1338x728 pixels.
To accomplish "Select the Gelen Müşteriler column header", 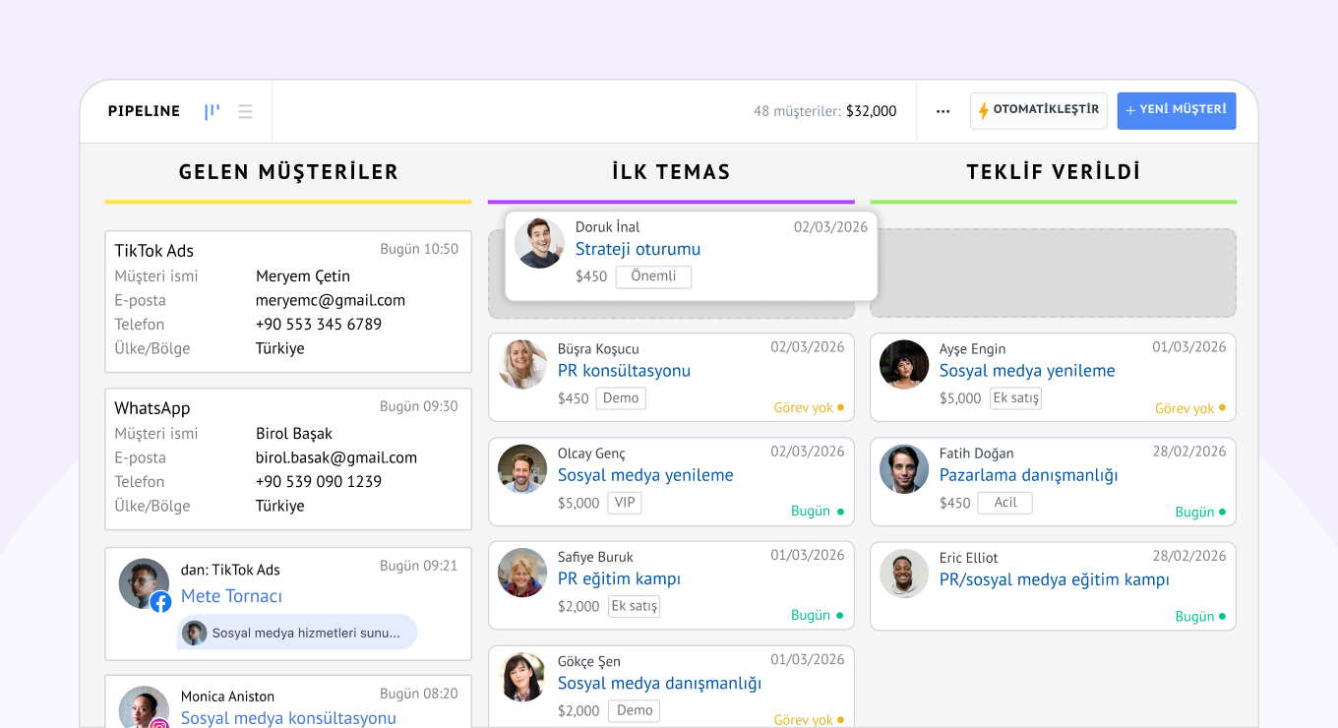I will [288, 172].
